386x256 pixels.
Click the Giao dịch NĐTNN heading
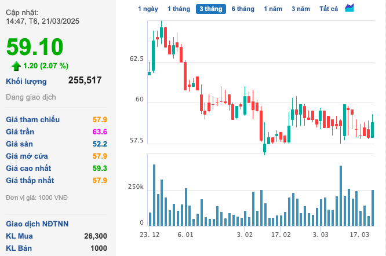pyautogui.click(x=36, y=224)
